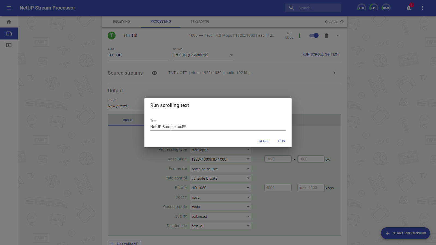Click the height 1080 field
Image resolution: width=436 pixels, height=245 pixels.
pos(311,159)
